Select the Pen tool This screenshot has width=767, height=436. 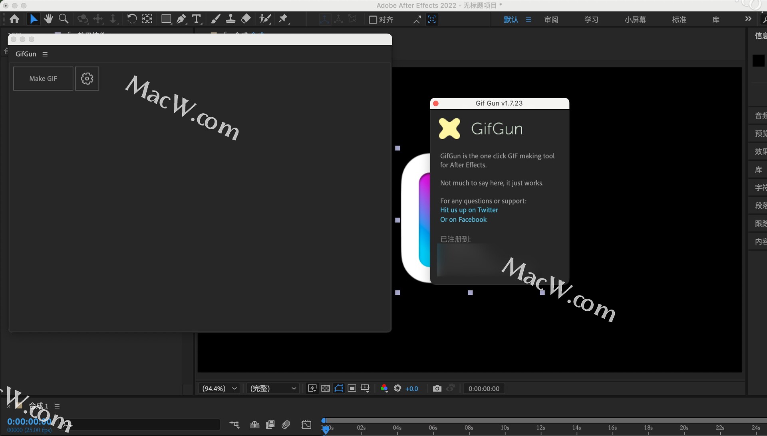(181, 19)
